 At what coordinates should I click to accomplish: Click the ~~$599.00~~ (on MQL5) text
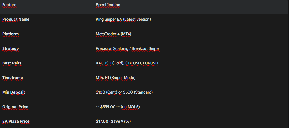point(118,107)
